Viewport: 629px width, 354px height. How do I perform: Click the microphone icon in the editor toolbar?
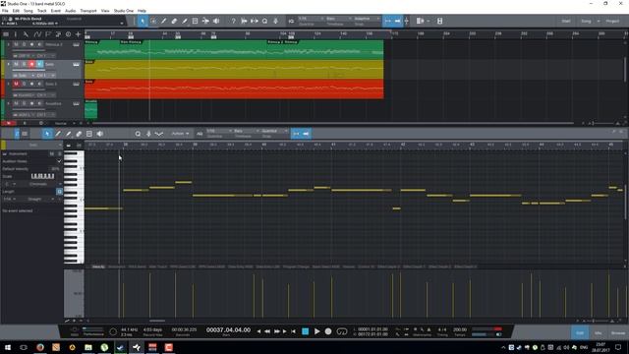[x=148, y=134]
